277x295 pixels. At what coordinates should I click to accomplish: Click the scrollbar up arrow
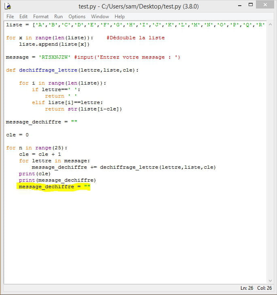[x=270, y=25]
